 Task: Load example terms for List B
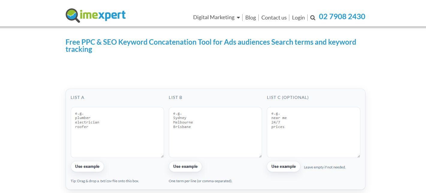185,167
